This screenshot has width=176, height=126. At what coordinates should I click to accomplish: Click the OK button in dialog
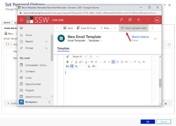[148, 122]
